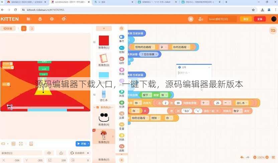Toggle sprite visibility eye icon
The width and height of the screenshot is (278, 163).
[49, 153]
